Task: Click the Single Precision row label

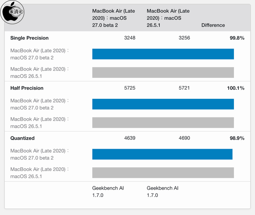Action: (x=29, y=38)
